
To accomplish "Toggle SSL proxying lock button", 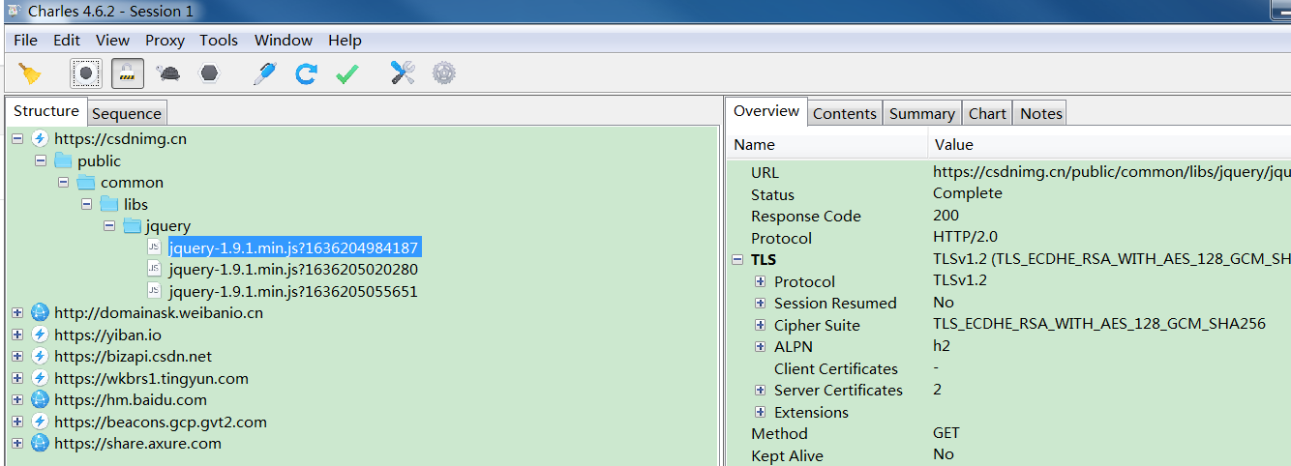I will (x=128, y=73).
